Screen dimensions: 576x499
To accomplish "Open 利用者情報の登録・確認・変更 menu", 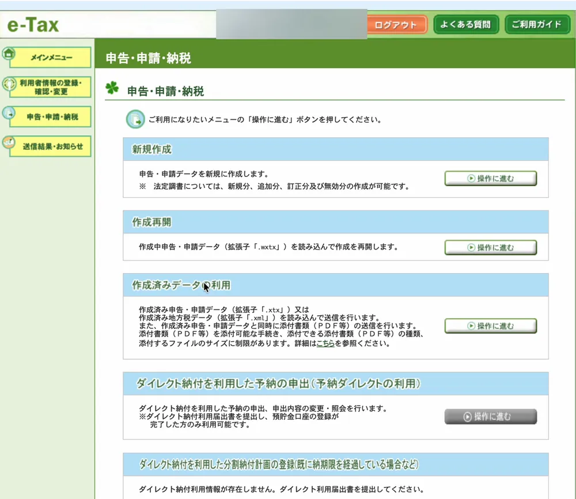I will [x=51, y=87].
